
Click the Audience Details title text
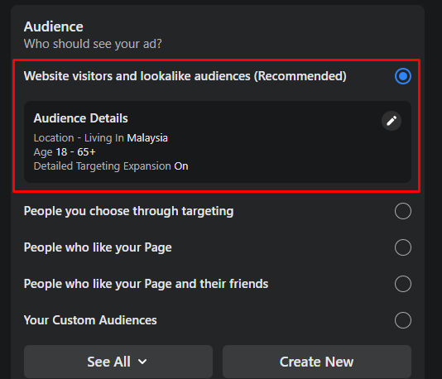click(80, 118)
